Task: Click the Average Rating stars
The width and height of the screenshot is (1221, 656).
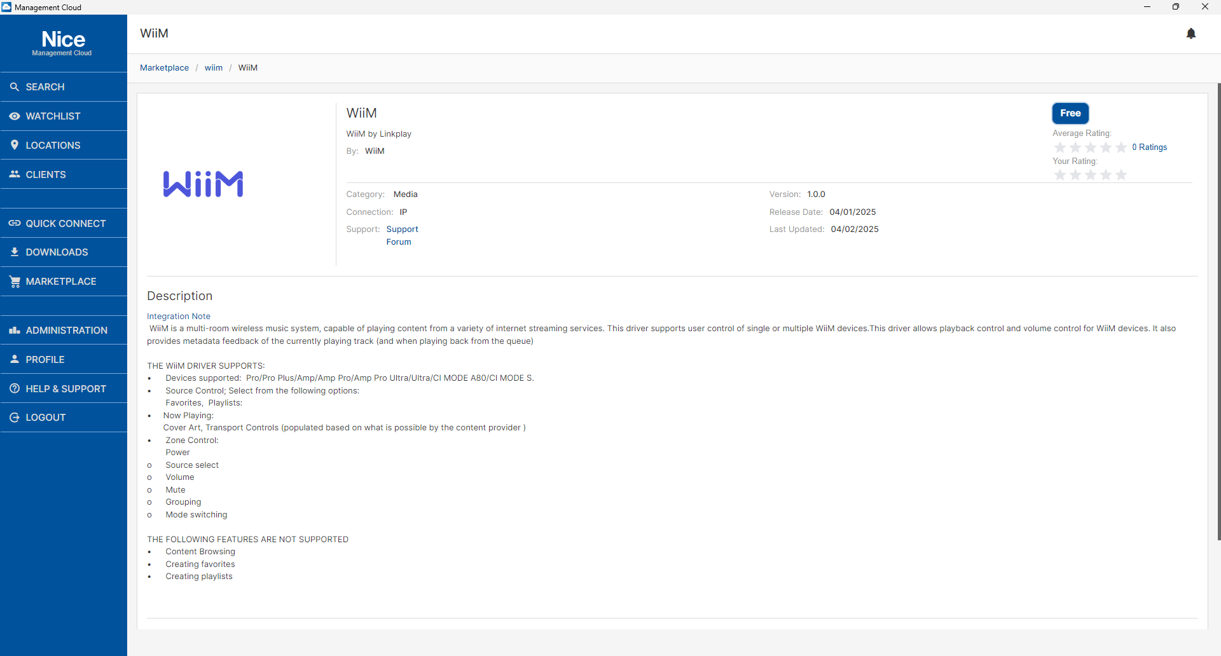Action: click(x=1091, y=147)
